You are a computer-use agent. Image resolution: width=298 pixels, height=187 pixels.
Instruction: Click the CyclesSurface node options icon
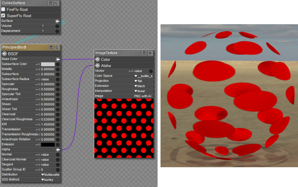[51, 3]
